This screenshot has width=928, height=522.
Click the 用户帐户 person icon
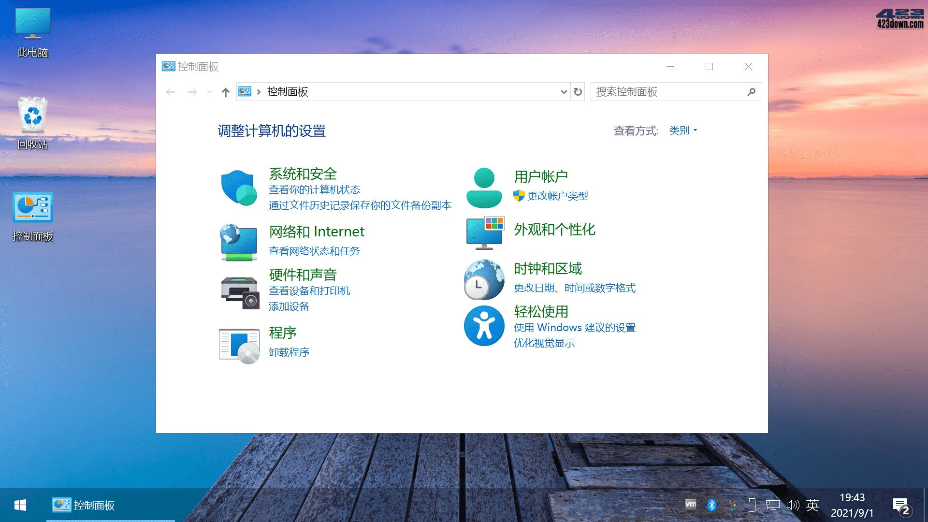(x=483, y=188)
